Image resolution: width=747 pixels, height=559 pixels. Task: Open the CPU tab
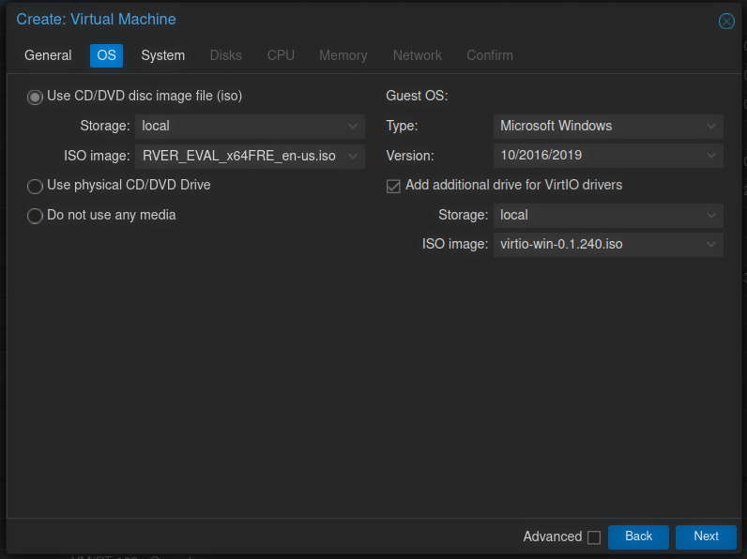coord(281,55)
